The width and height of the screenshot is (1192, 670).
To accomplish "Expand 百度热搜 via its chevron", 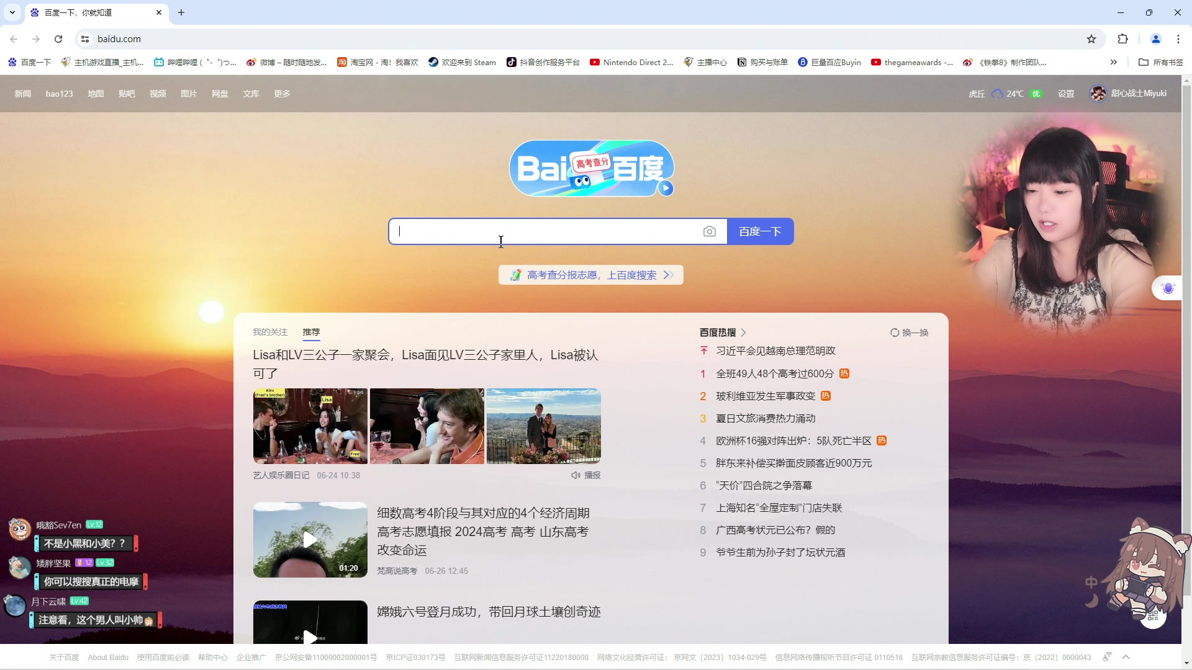I will click(x=743, y=333).
